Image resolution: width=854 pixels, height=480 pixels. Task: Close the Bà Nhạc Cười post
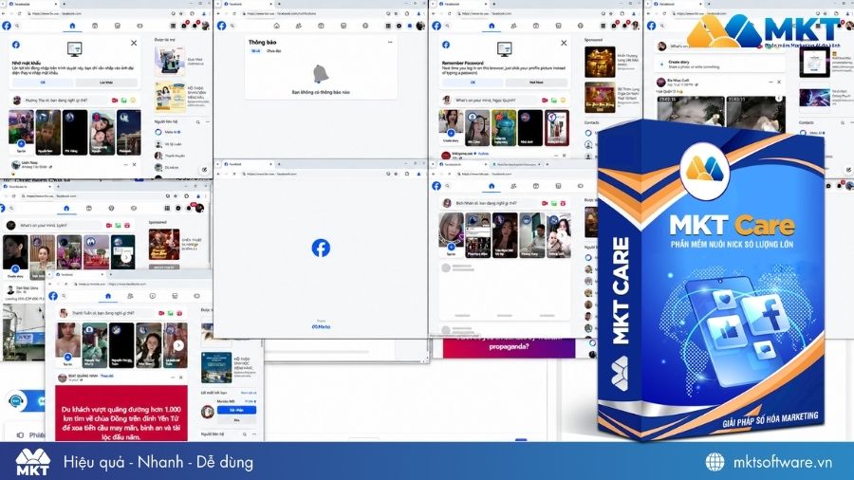pyautogui.click(x=779, y=82)
